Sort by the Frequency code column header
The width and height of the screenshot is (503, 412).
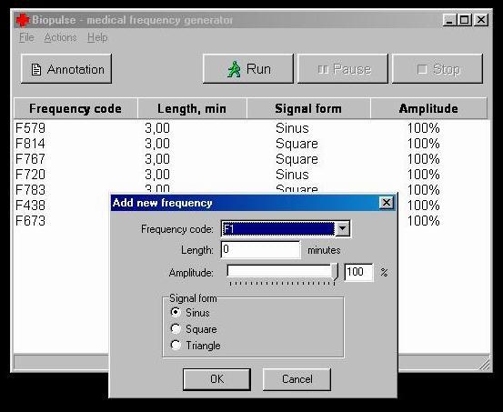point(75,108)
